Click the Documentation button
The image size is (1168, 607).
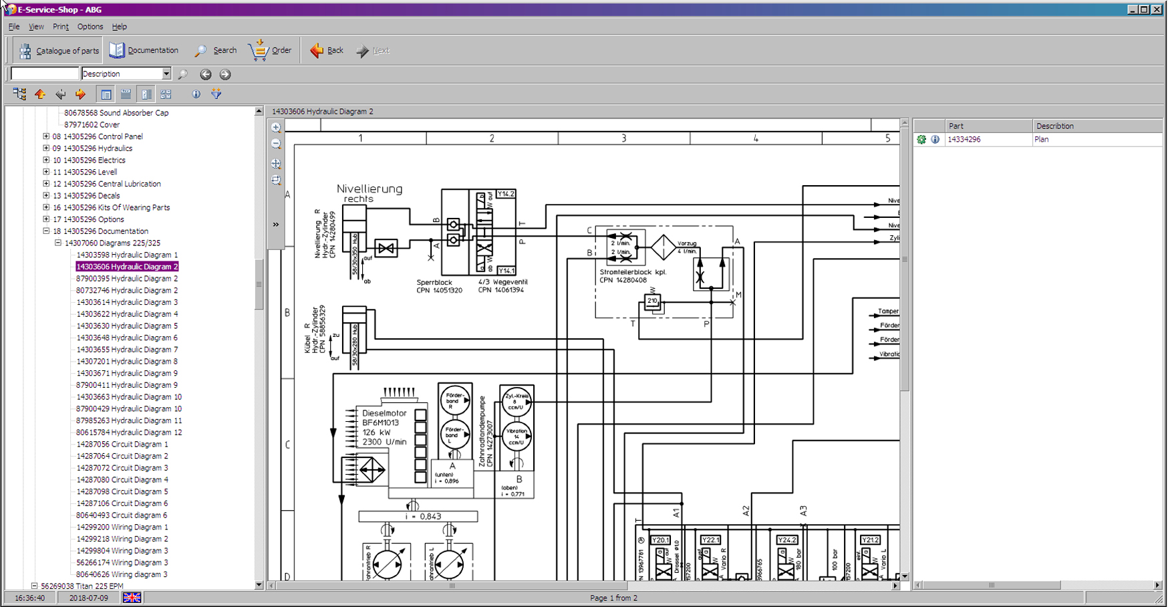tap(144, 50)
